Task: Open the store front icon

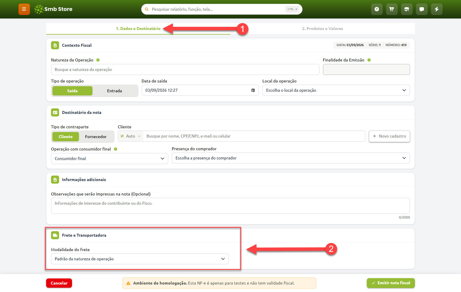Action: pos(407,9)
